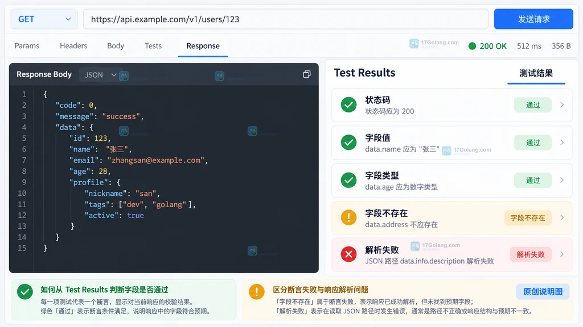Click the 200 OK status text
The width and height of the screenshot is (583, 327).
[x=493, y=46]
